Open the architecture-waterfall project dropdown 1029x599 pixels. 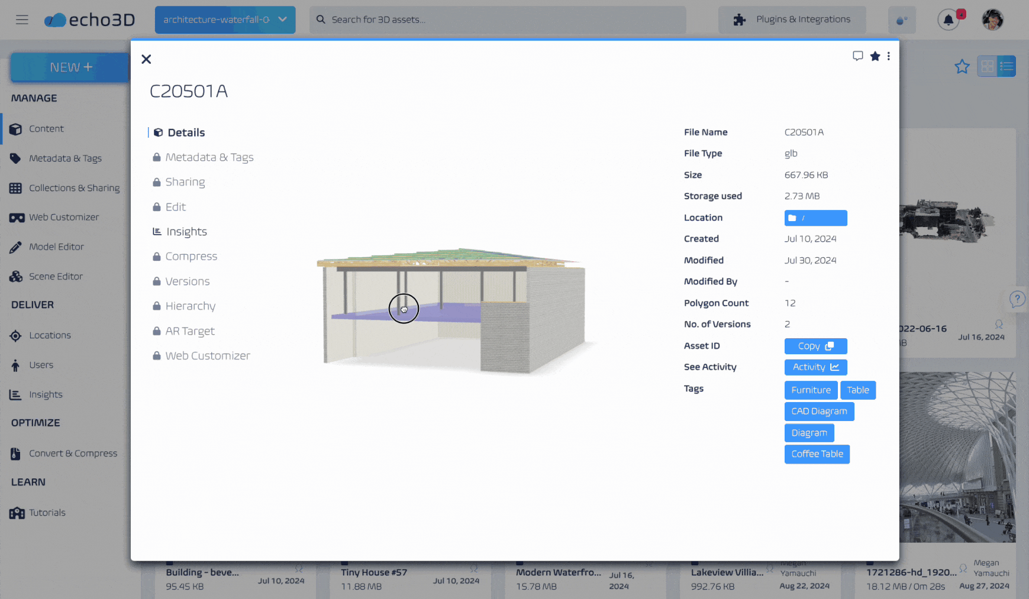pos(225,20)
